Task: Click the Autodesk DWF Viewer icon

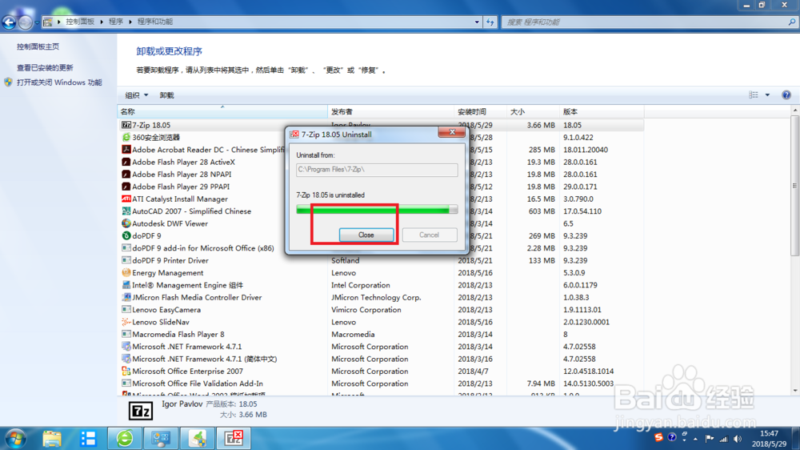Action: click(126, 223)
